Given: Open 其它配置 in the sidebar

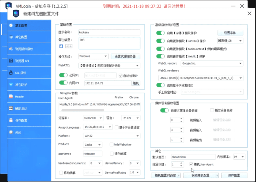Looking at the screenshot, I should pos(29,37).
